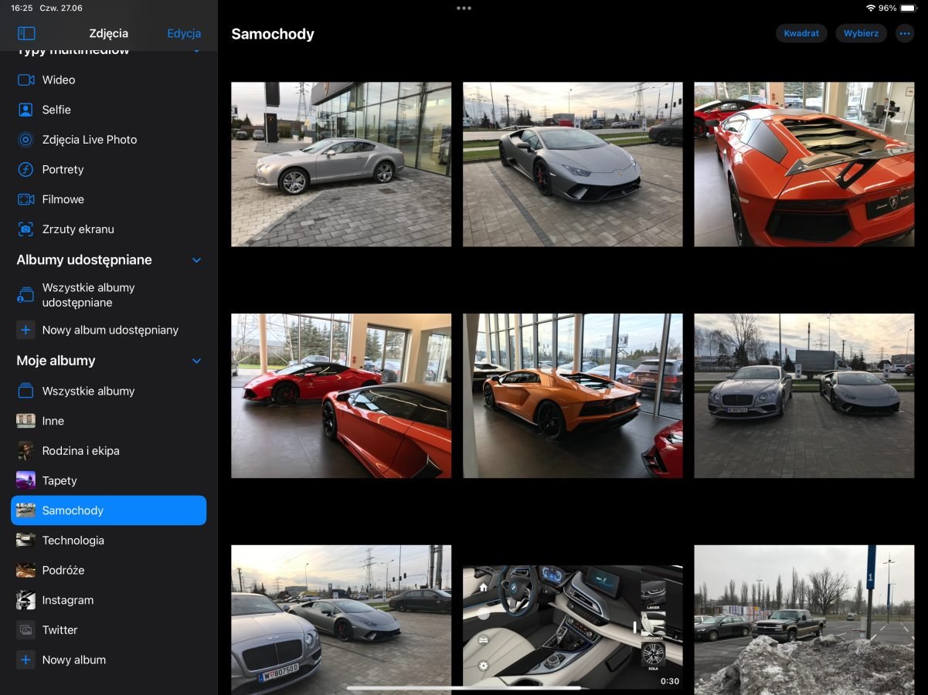Open the Bentley front grille close-up photo
The height and width of the screenshot is (695, 928).
click(x=341, y=620)
